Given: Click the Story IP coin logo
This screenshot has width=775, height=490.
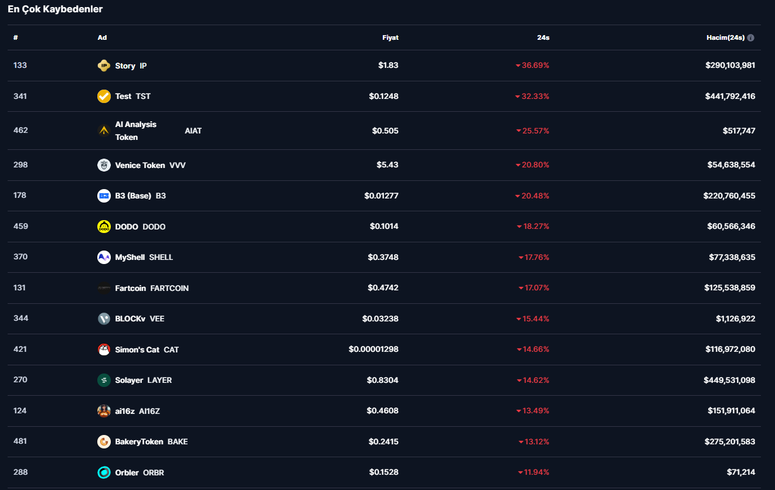Looking at the screenshot, I should tap(104, 66).
